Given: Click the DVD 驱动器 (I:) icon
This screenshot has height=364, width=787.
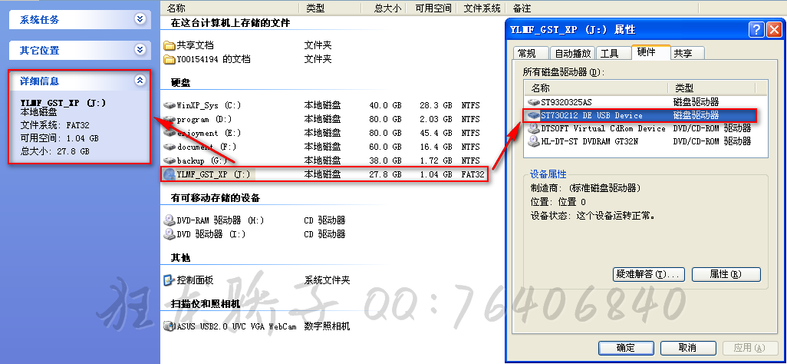Looking at the screenshot, I should pyautogui.click(x=170, y=234).
